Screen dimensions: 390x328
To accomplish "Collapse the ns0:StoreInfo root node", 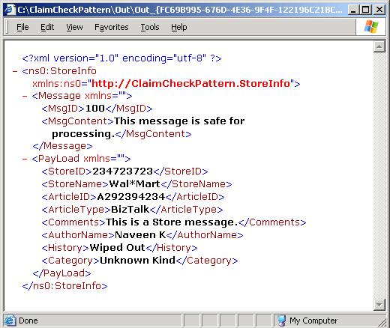I will [15, 71].
